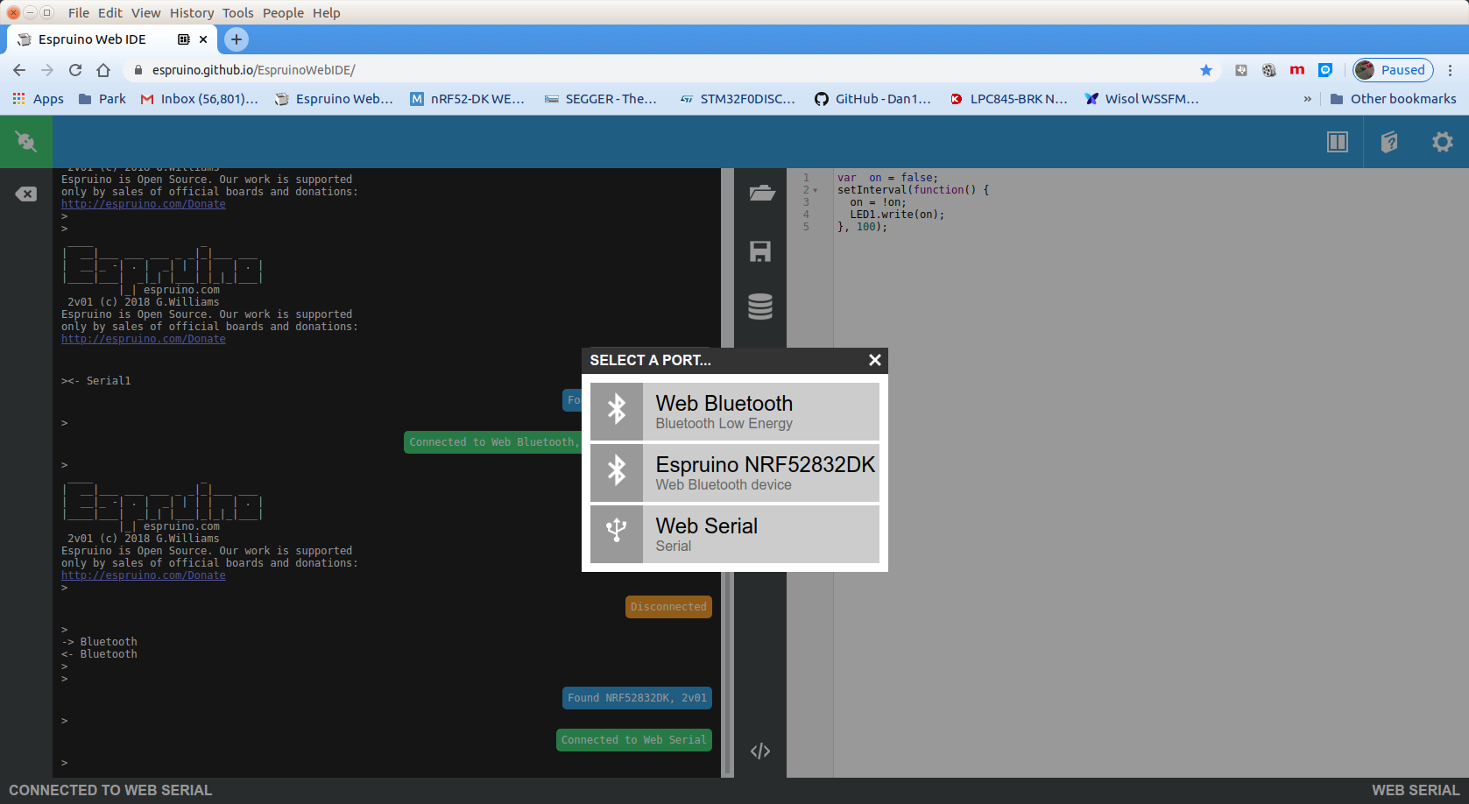The width and height of the screenshot is (1469, 804).
Task: Click the Connected to Web Serial notification
Action: [x=634, y=740]
